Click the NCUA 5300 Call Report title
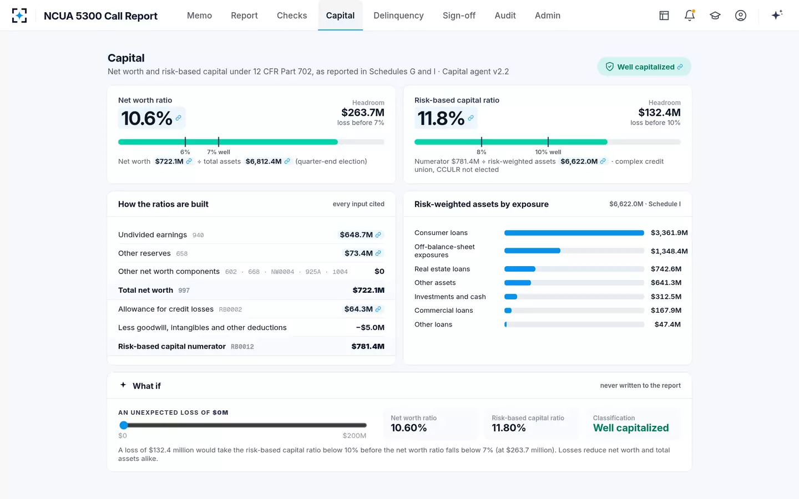 pos(100,16)
